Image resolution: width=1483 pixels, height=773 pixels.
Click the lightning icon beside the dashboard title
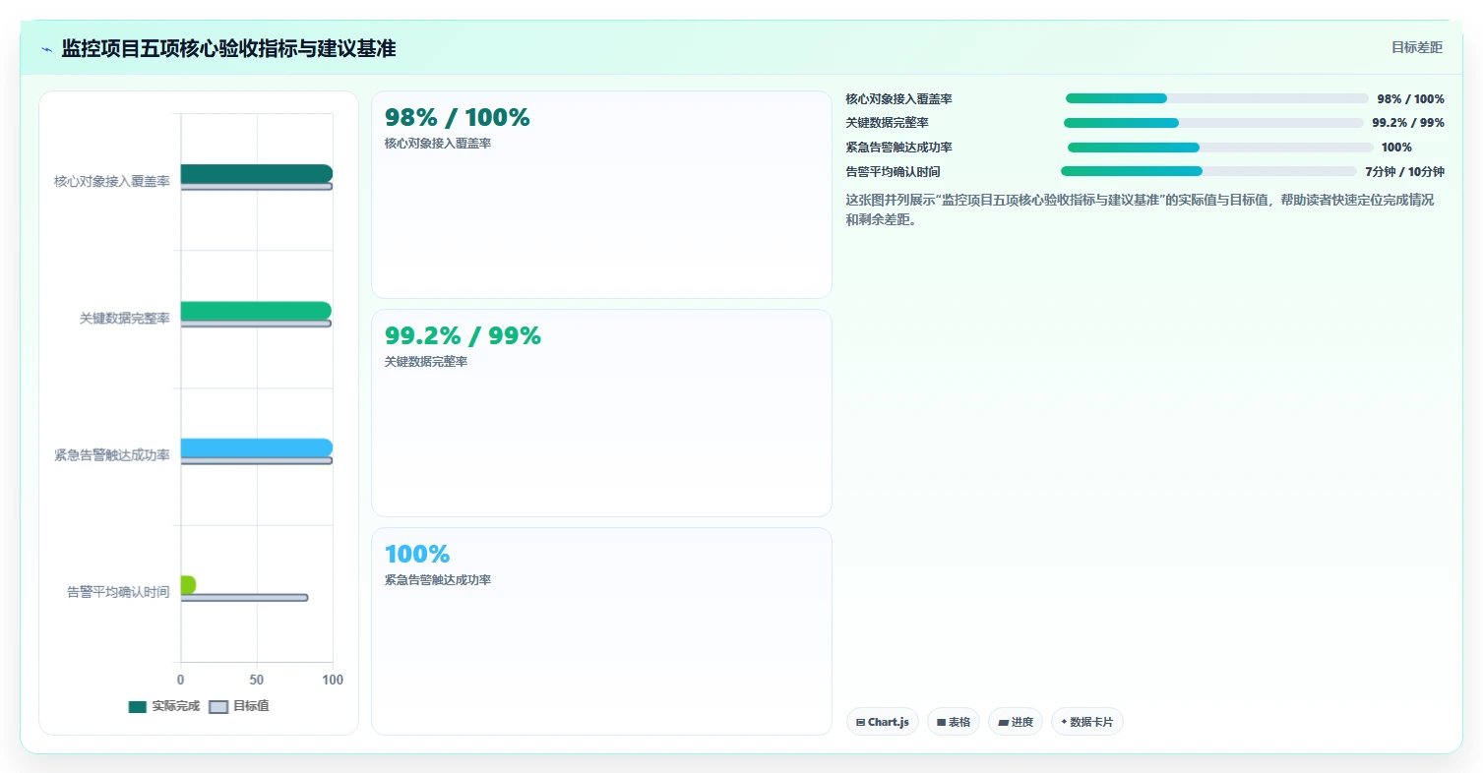46,49
